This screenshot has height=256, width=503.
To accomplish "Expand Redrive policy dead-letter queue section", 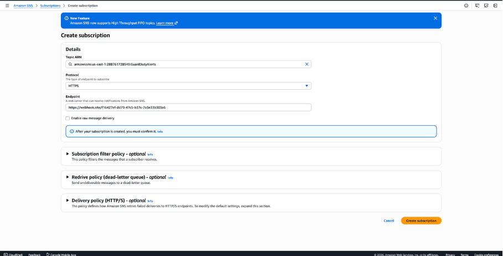I will [x=68, y=177].
